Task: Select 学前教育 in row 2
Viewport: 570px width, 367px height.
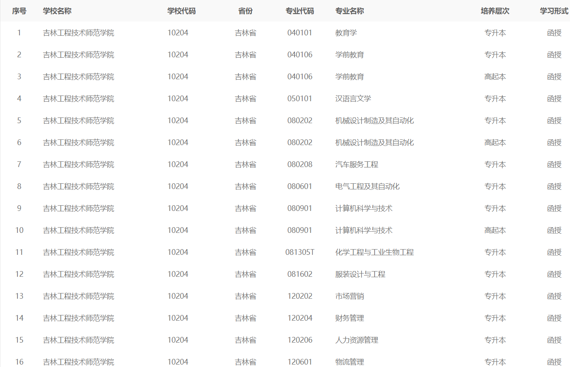Action: 349,55
